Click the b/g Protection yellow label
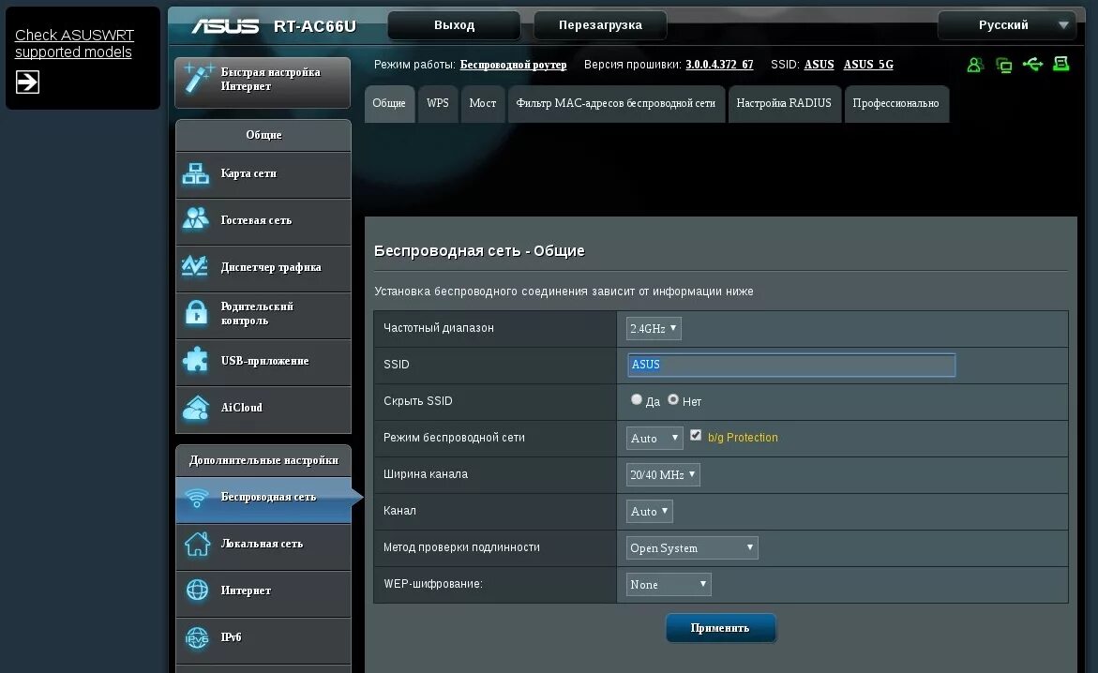 coord(743,438)
